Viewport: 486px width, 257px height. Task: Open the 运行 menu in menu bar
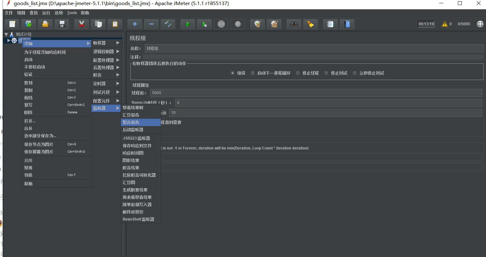pyautogui.click(x=46, y=13)
